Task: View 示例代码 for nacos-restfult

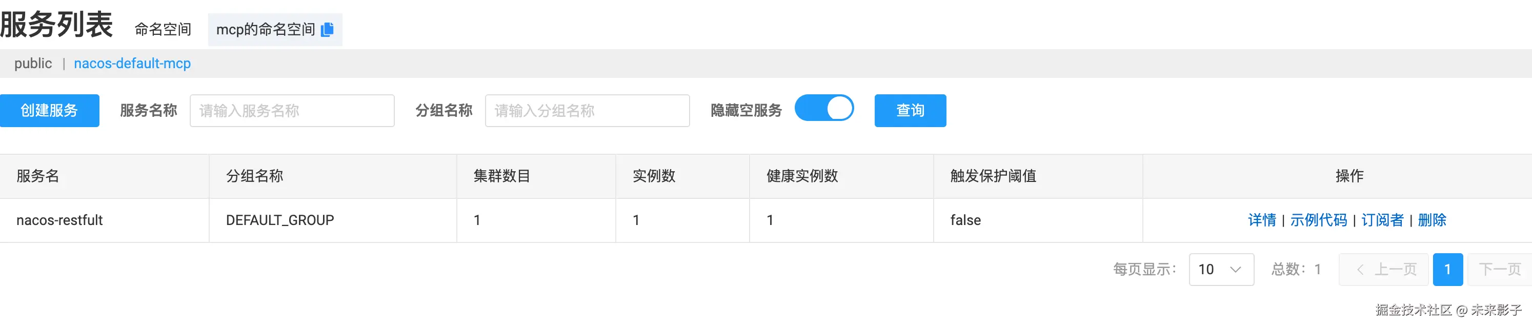Action: (x=1318, y=220)
